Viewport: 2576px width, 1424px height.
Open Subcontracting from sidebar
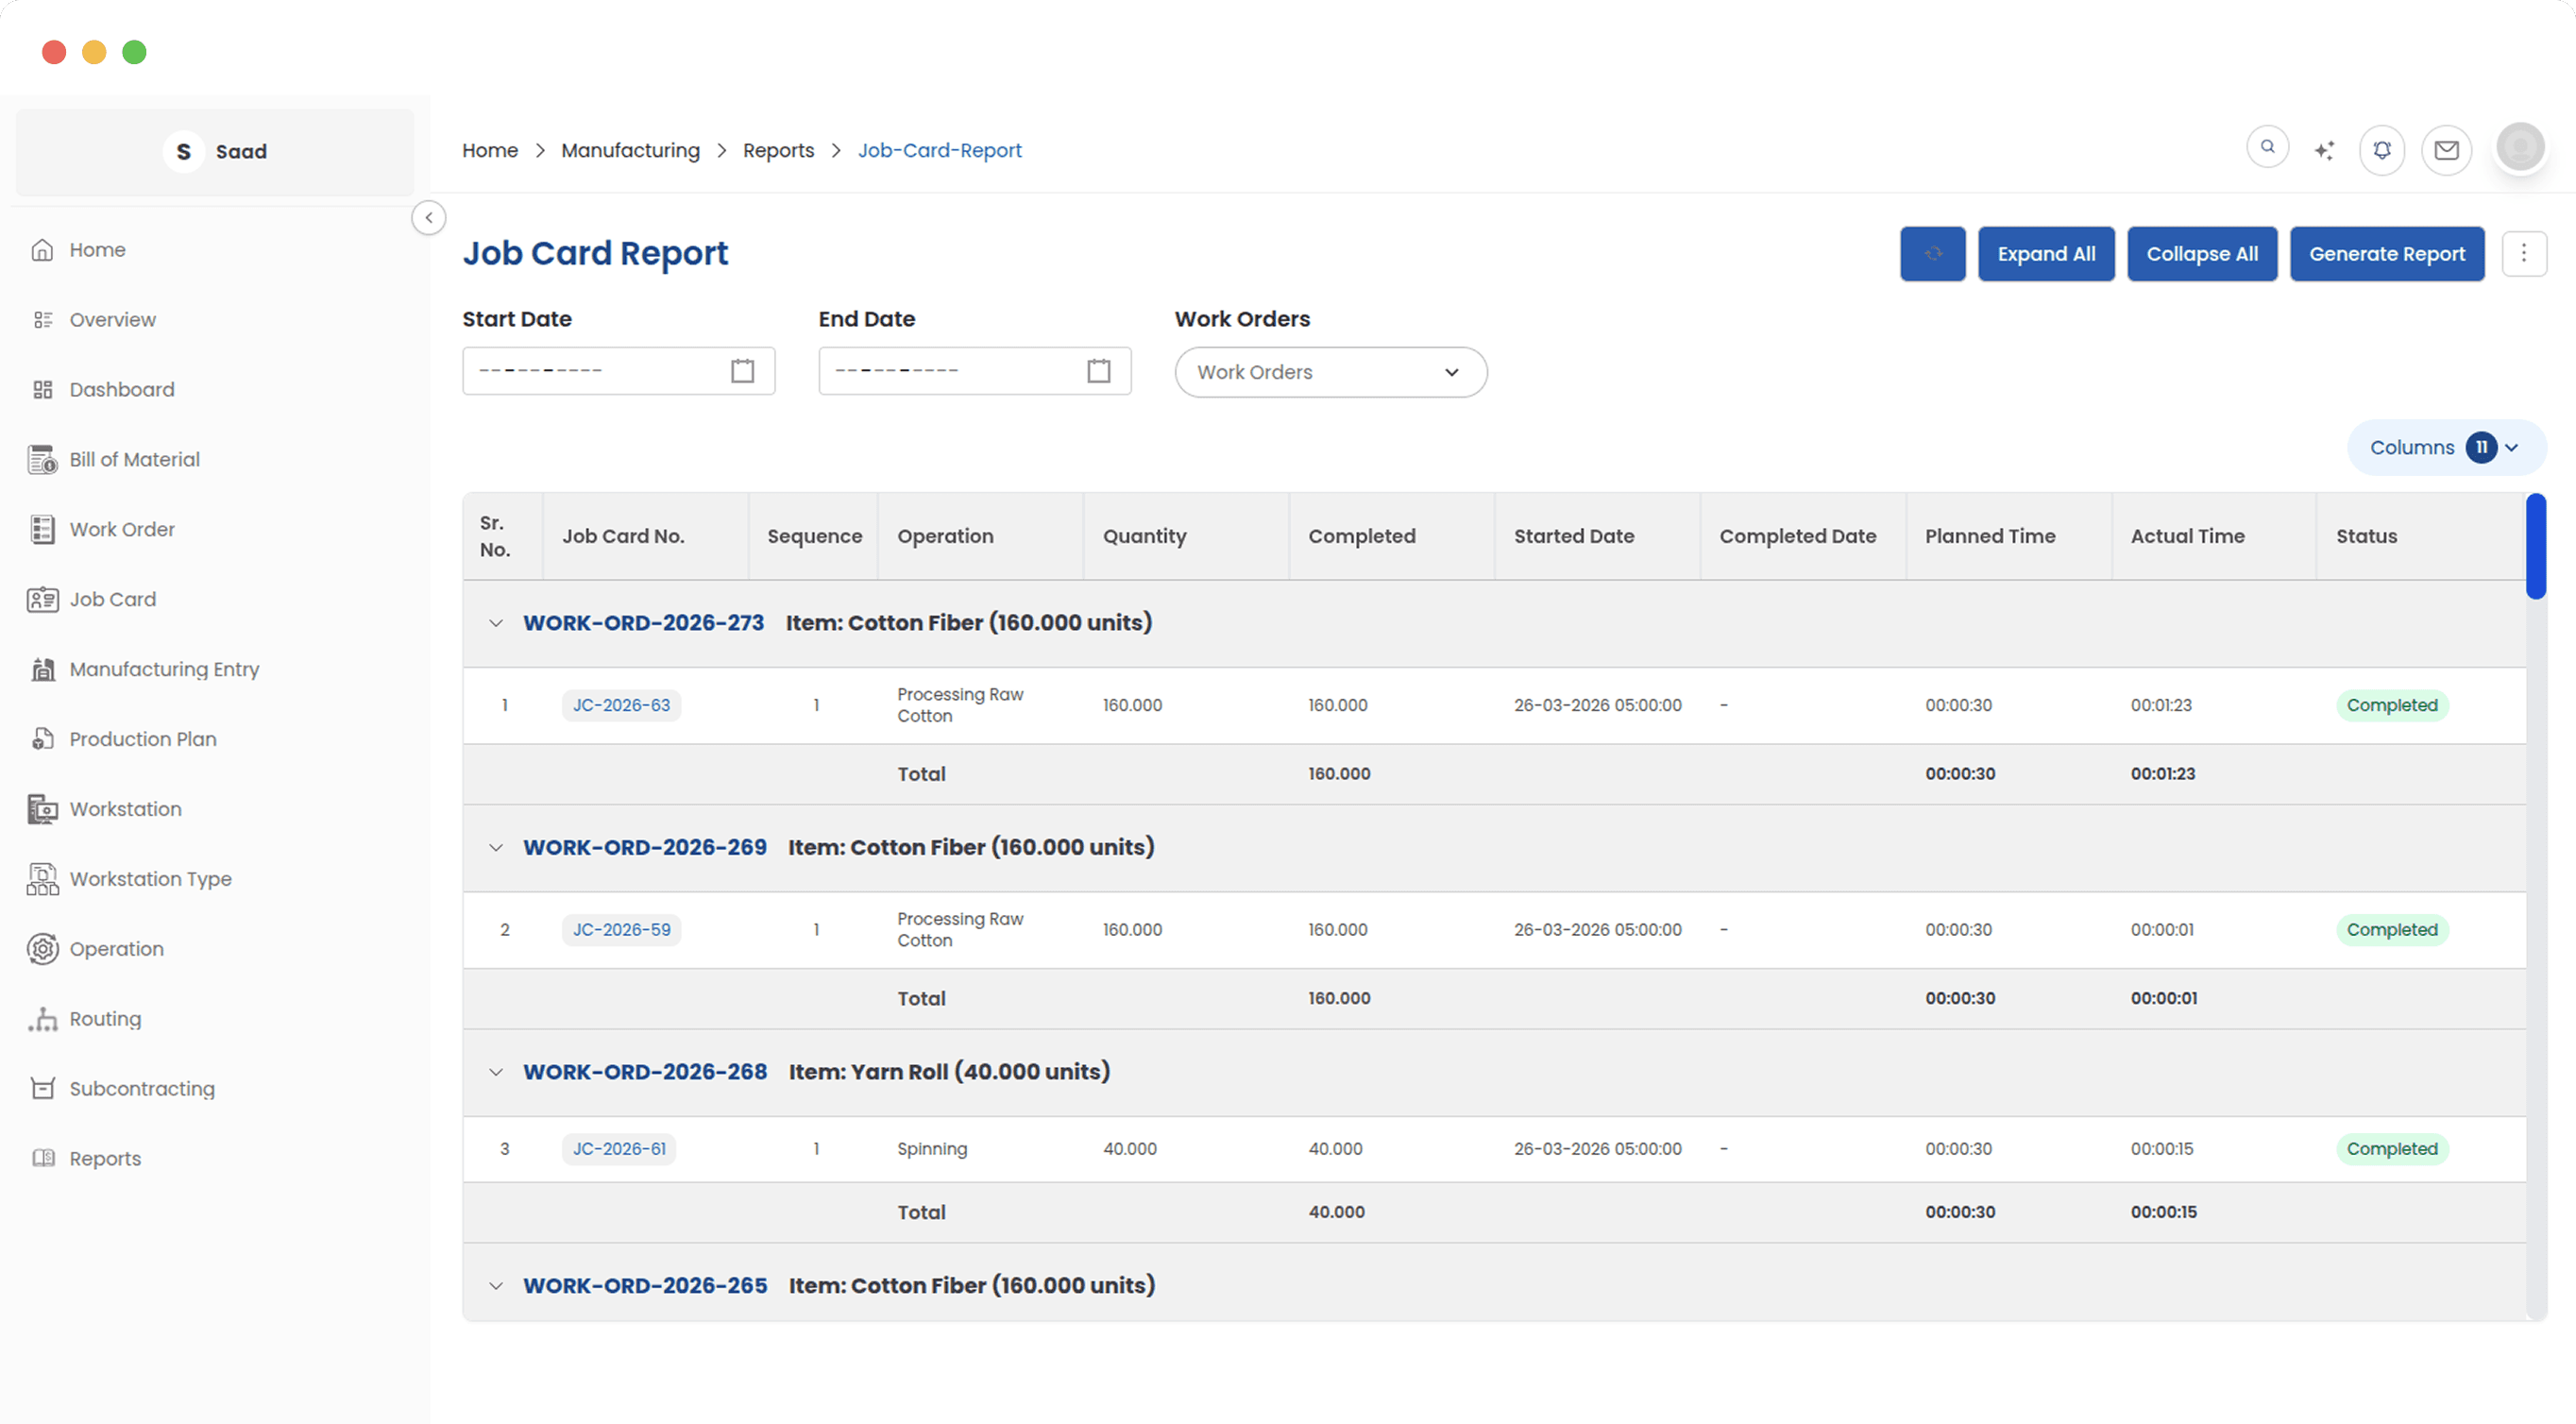[142, 1088]
